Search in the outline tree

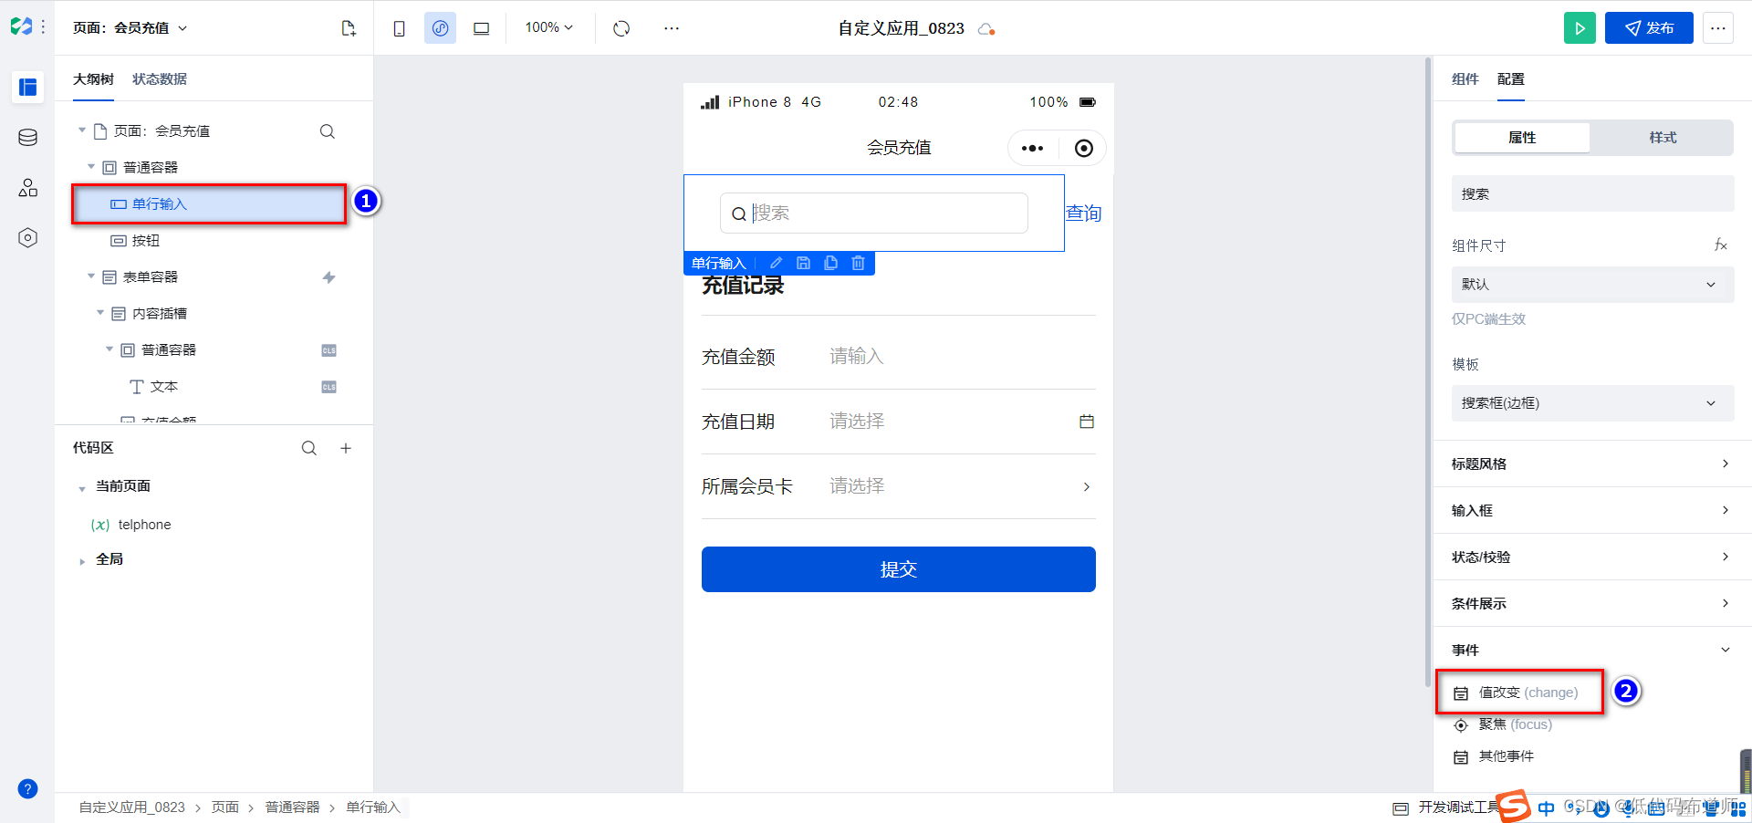click(328, 131)
